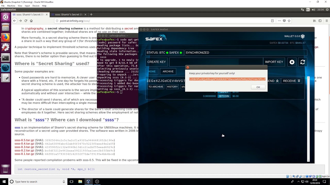330x185 pixels.
Task: Open Files manager in Ubuntu launcher
Action: coord(5,27)
